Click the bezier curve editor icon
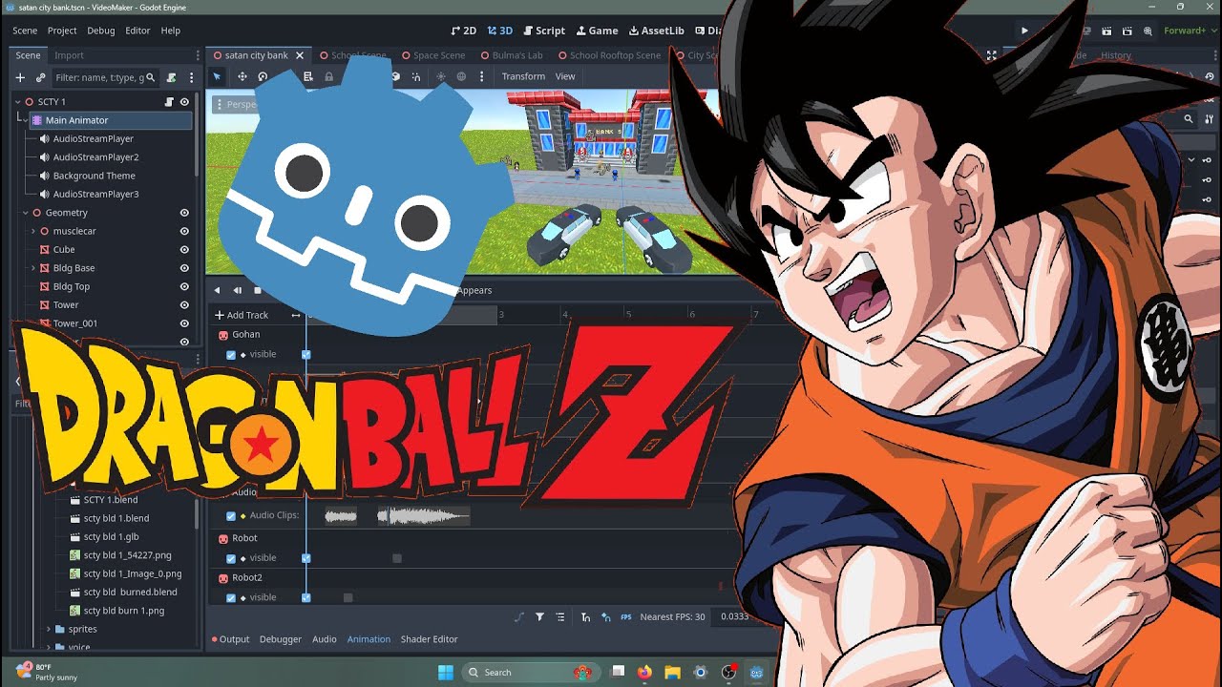This screenshot has height=687, width=1222. 520,616
